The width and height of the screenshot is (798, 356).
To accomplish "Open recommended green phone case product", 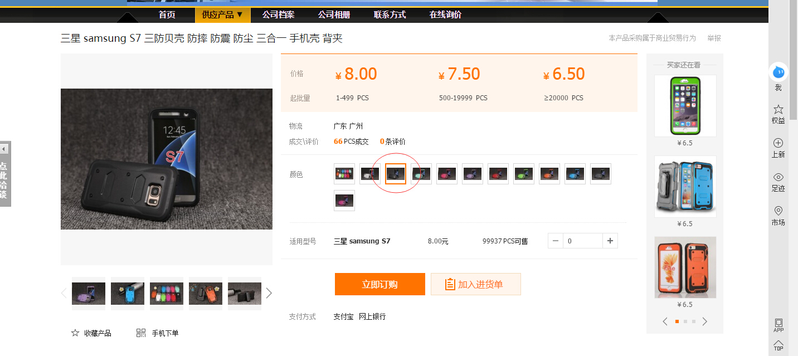I will tap(685, 106).
